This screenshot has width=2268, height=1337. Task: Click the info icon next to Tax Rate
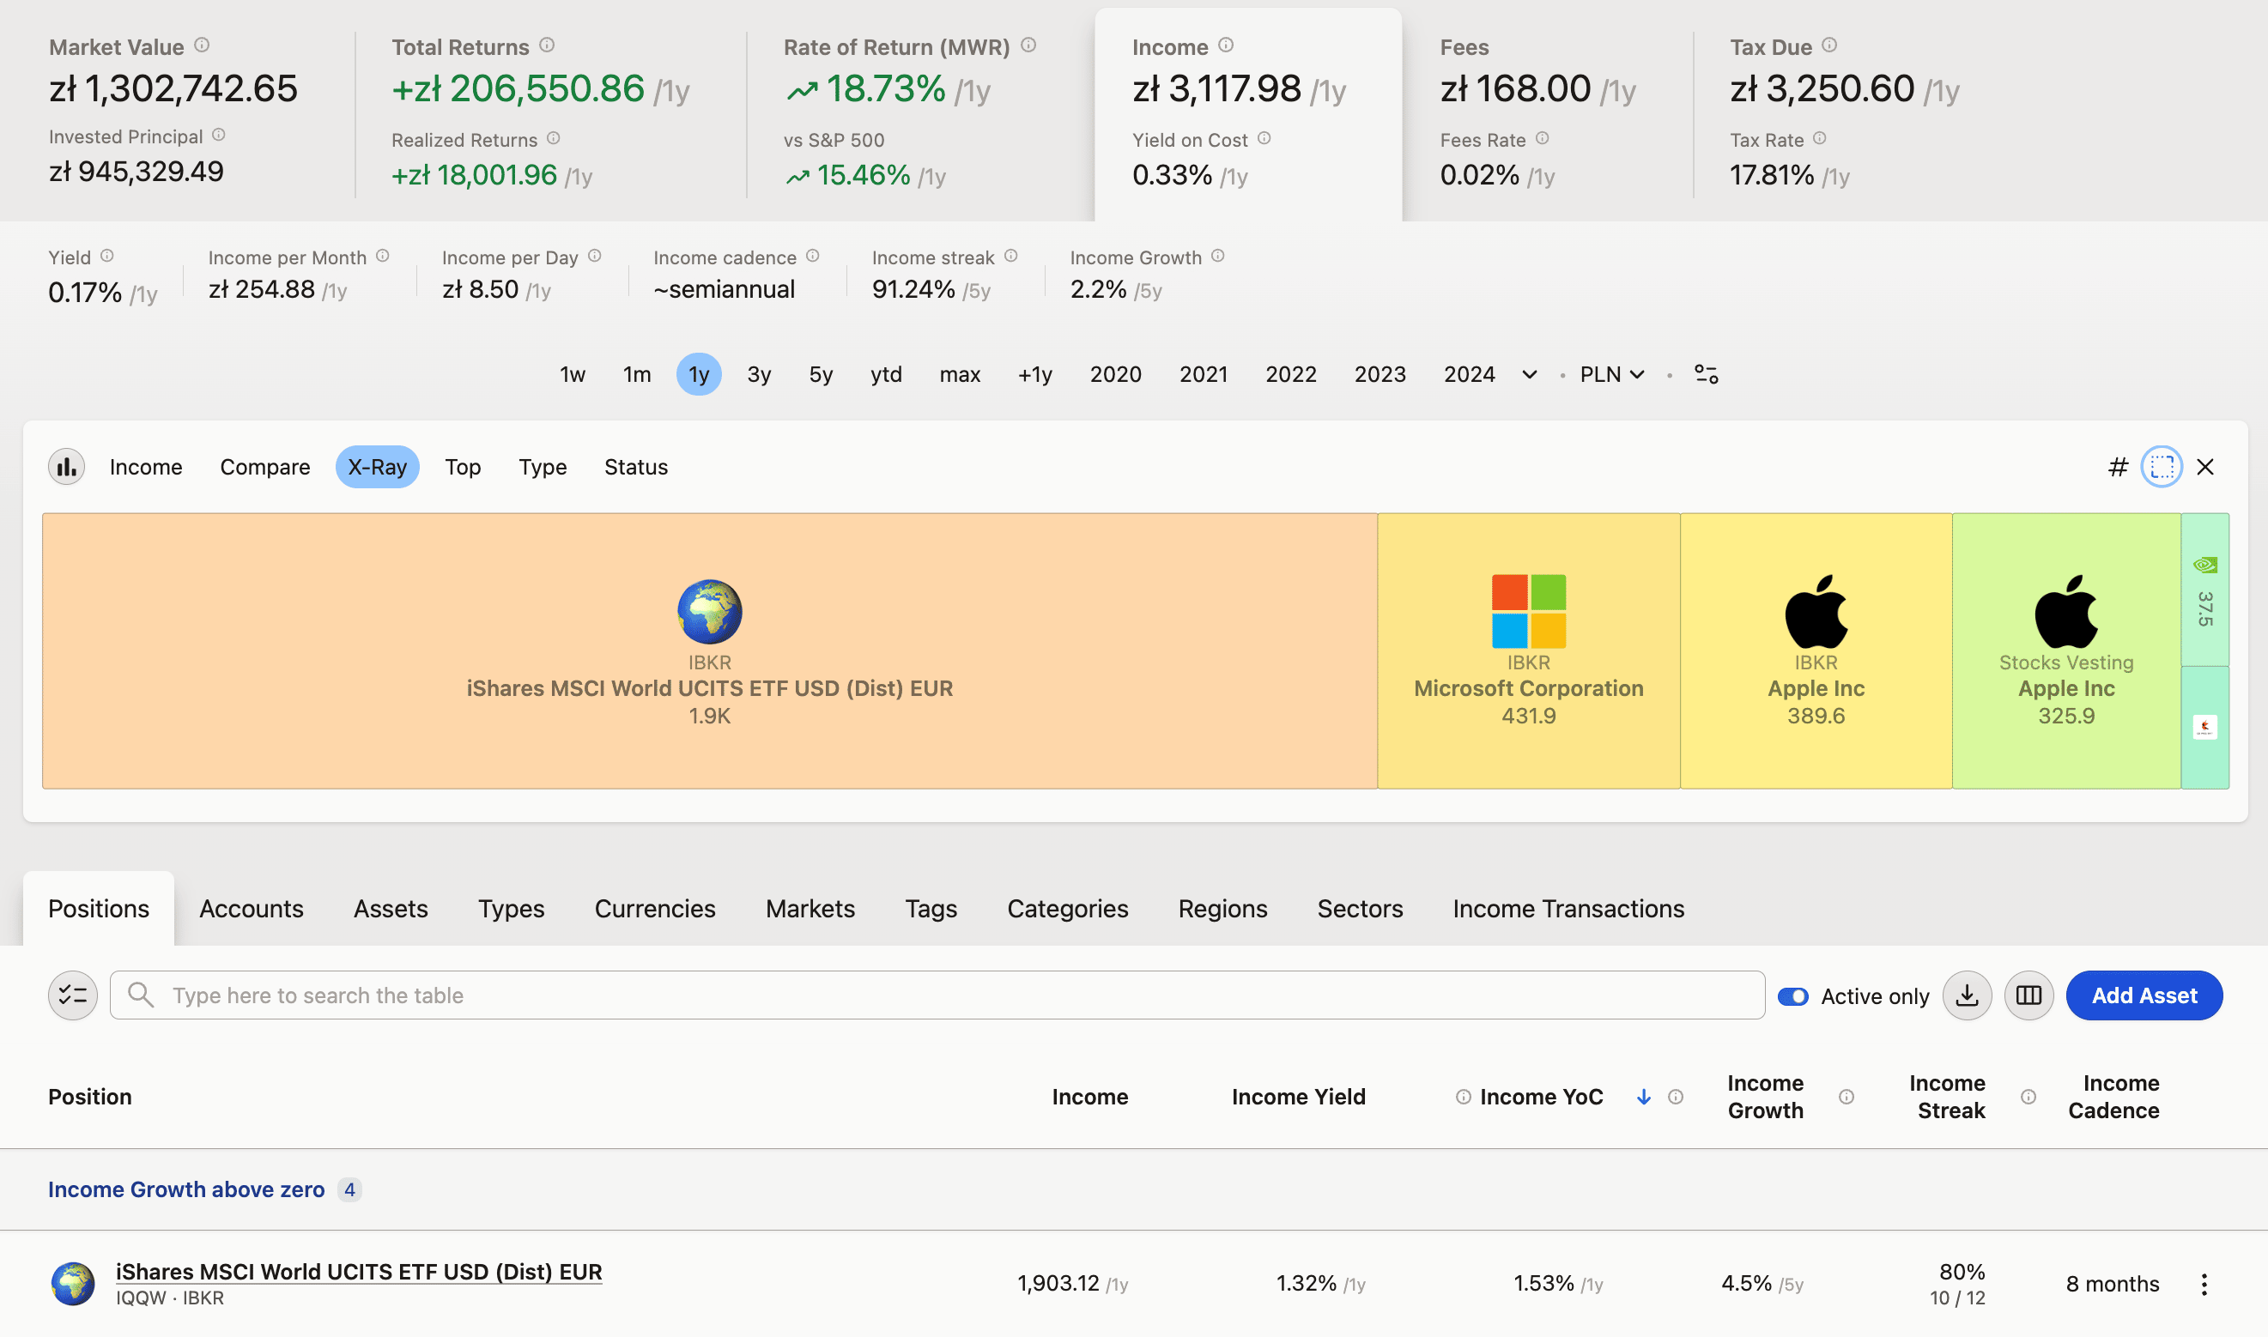click(1819, 138)
